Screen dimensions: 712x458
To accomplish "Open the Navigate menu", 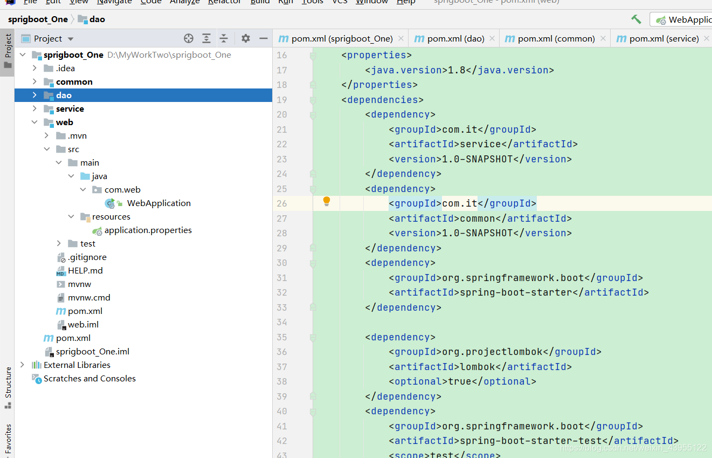I will click(114, 2).
